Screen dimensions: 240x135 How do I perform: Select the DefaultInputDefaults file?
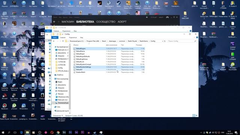tap(109, 57)
